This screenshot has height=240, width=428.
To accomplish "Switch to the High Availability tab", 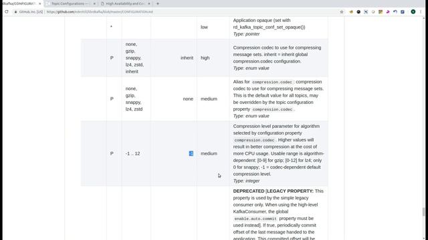I will (125, 3).
